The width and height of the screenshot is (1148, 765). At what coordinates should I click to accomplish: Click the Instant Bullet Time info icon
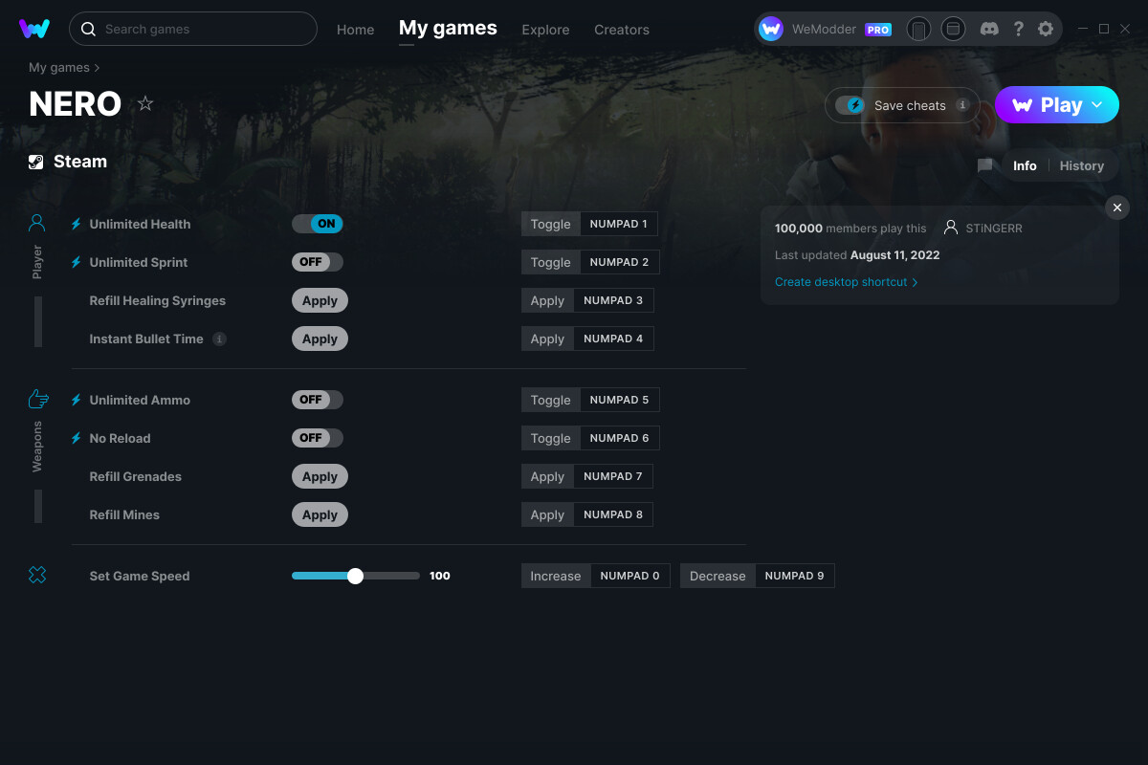(x=220, y=339)
